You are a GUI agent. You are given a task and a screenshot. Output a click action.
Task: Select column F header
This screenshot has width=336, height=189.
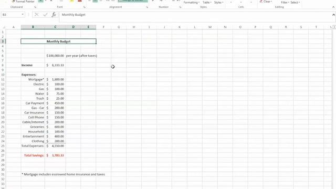pyautogui.click(x=103, y=27)
